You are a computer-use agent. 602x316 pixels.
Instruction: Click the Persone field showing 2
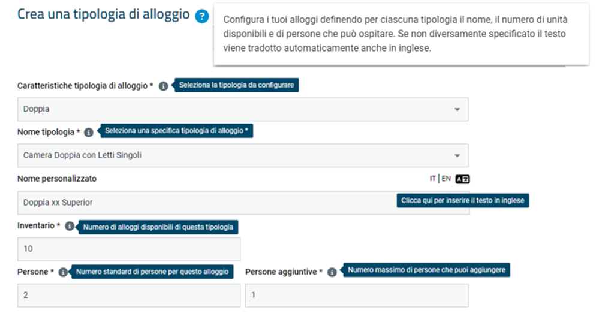129,295
